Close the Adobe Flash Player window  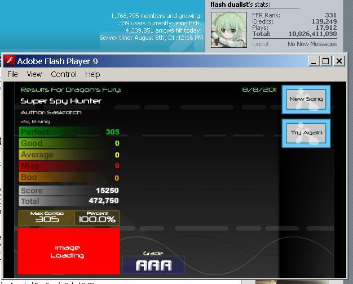(339, 61)
